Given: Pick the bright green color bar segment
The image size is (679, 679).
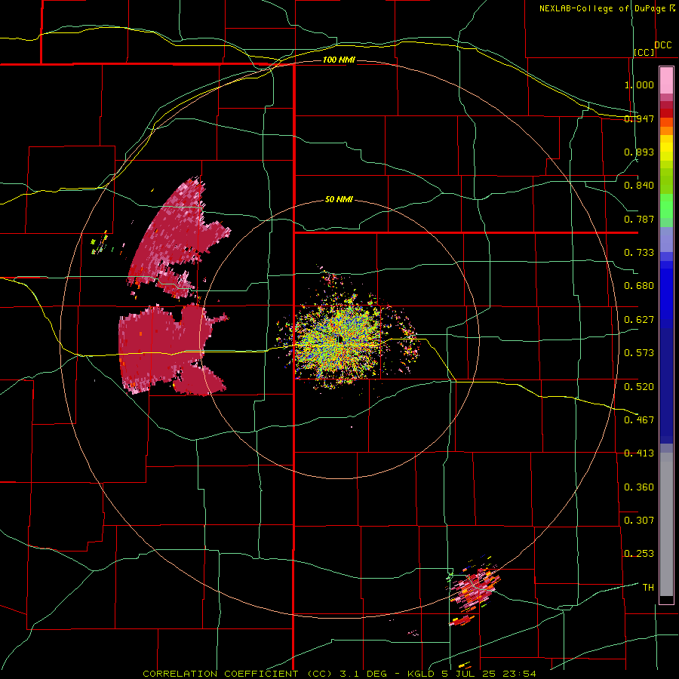Looking at the screenshot, I should pos(666,206).
